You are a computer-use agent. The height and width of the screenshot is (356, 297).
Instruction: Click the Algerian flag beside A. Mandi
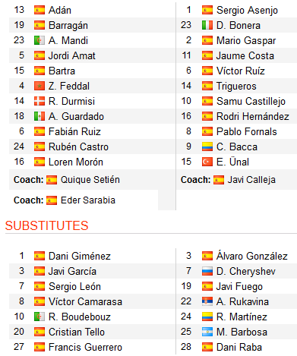coord(39,40)
